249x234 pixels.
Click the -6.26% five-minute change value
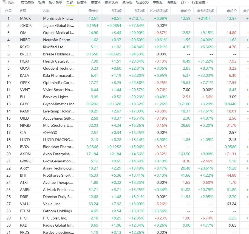pyautogui.click(x=161, y=204)
